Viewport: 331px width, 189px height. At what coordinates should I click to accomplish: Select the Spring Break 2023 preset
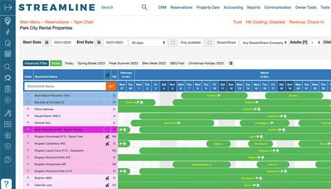[x=91, y=63]
